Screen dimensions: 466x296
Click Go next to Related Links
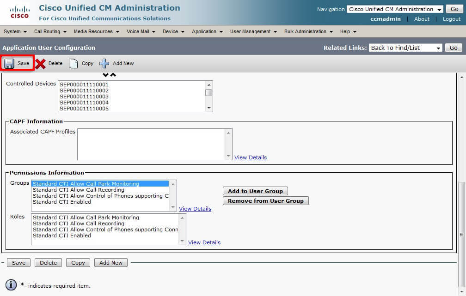454,48
